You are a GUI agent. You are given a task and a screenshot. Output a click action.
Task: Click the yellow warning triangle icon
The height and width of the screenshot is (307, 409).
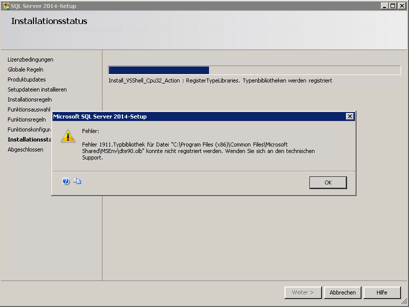[x=68, y=136]
